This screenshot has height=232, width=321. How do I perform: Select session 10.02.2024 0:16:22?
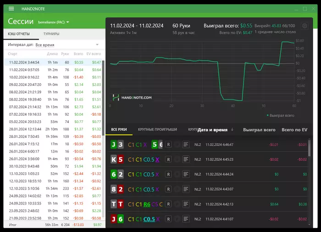[53, 77]
